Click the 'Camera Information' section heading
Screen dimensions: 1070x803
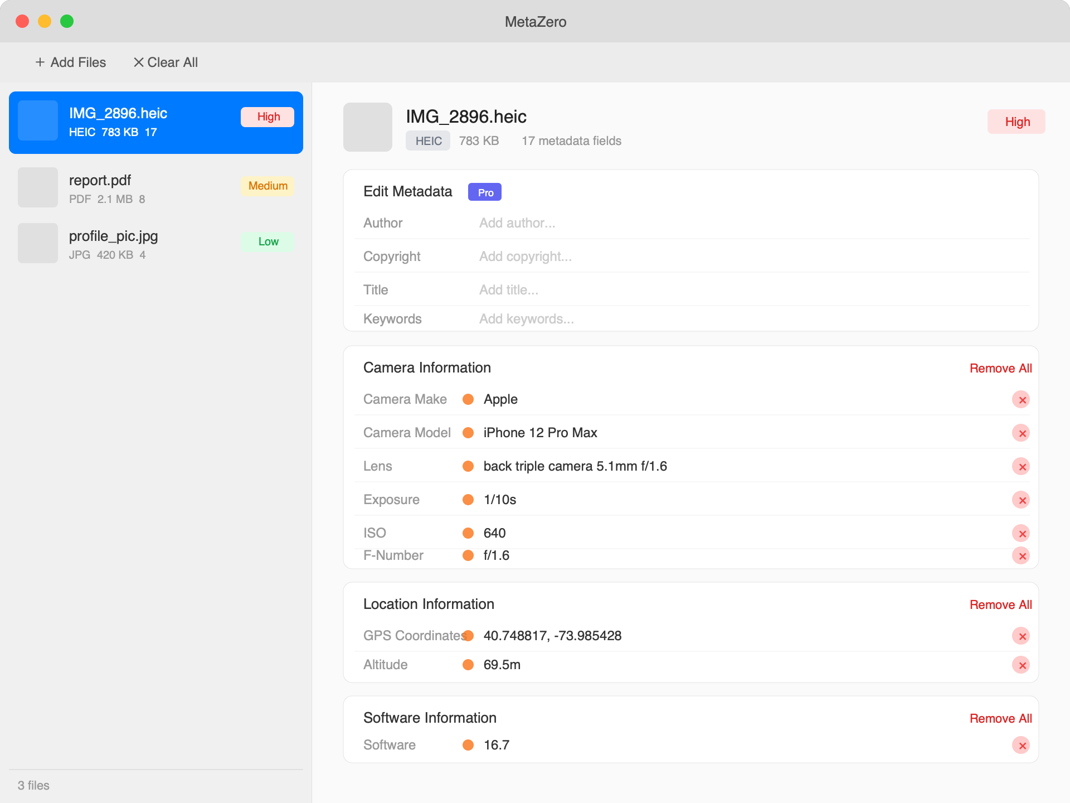pos(427,367)
